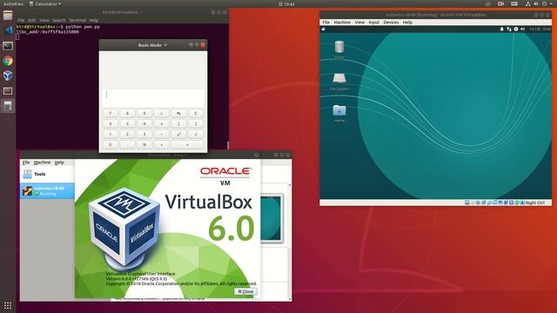
Task: Click the Tools icon in VirtualBox Manager
Action: pyautogui.click(x=27, y=174)
